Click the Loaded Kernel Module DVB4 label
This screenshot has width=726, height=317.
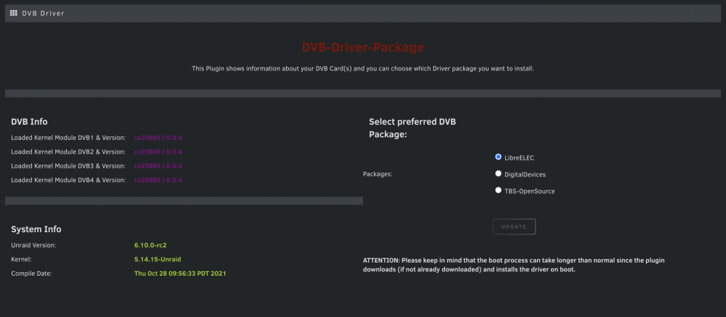pos(68,180)
